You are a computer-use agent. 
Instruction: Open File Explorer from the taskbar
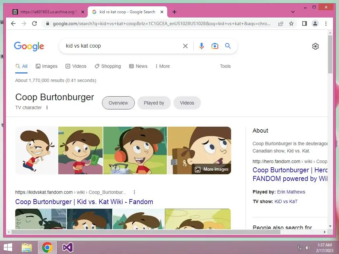26,247
